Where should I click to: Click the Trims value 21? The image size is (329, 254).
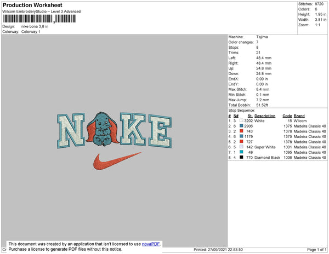(258, 53)
